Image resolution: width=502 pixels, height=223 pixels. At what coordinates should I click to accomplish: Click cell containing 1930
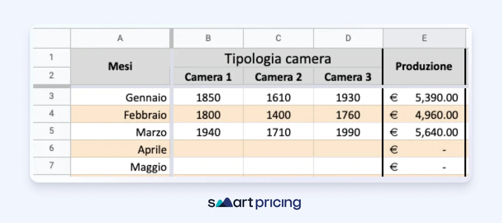348,97
